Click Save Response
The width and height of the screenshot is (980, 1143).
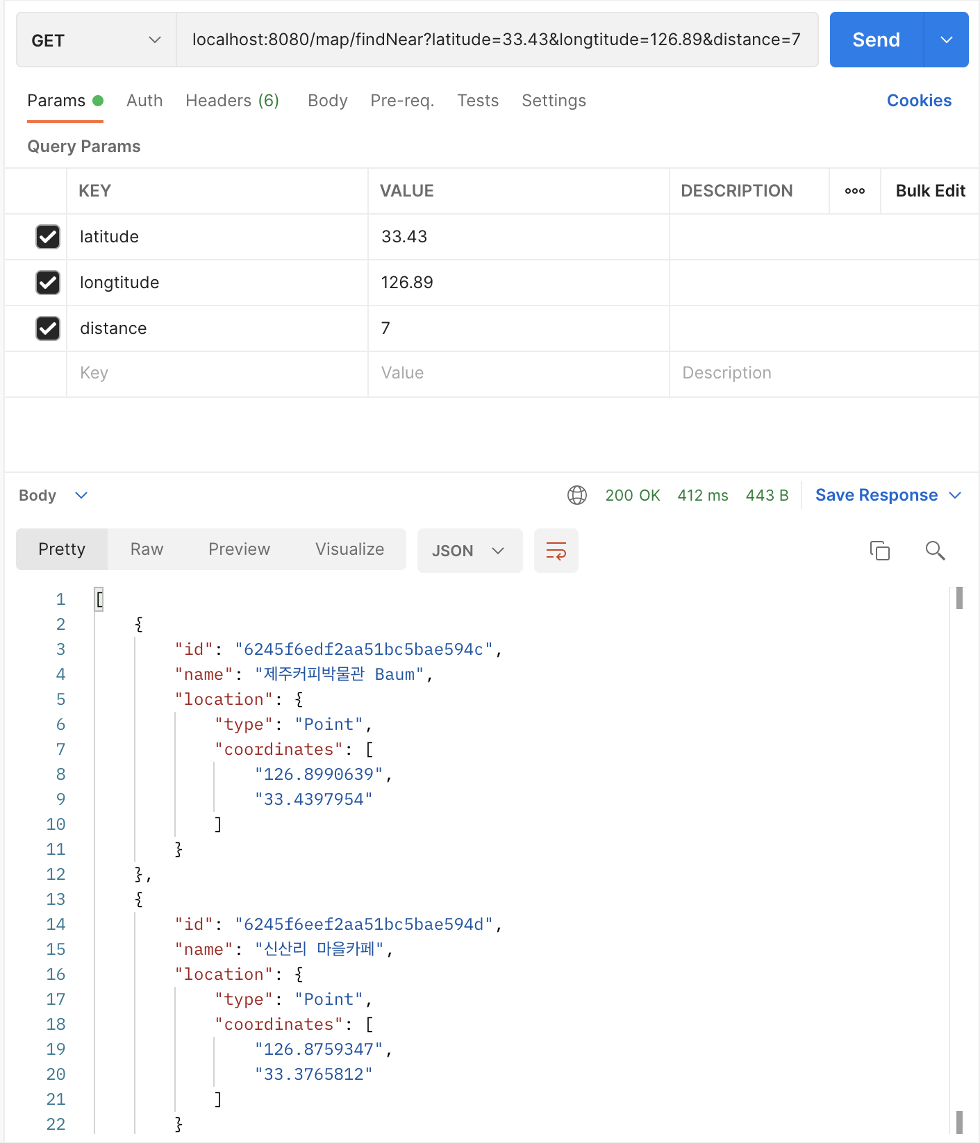(877, 495)
